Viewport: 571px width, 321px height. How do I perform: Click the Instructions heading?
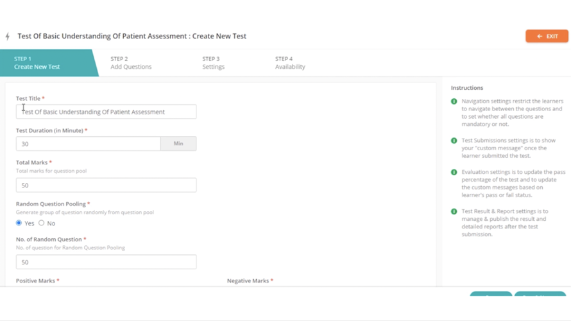467,88
